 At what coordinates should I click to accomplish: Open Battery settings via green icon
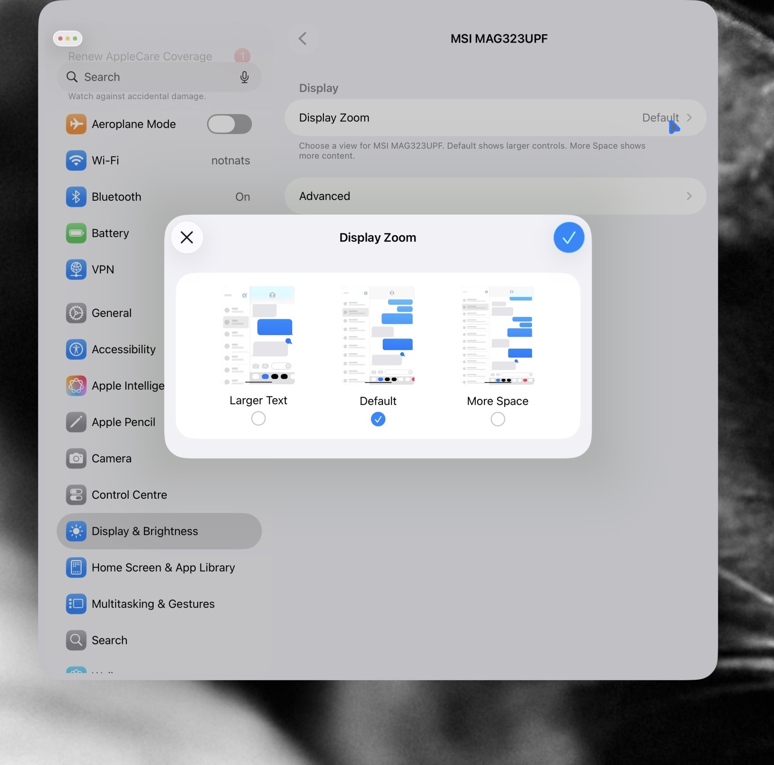pyautogui.click(x=76, y=233)
